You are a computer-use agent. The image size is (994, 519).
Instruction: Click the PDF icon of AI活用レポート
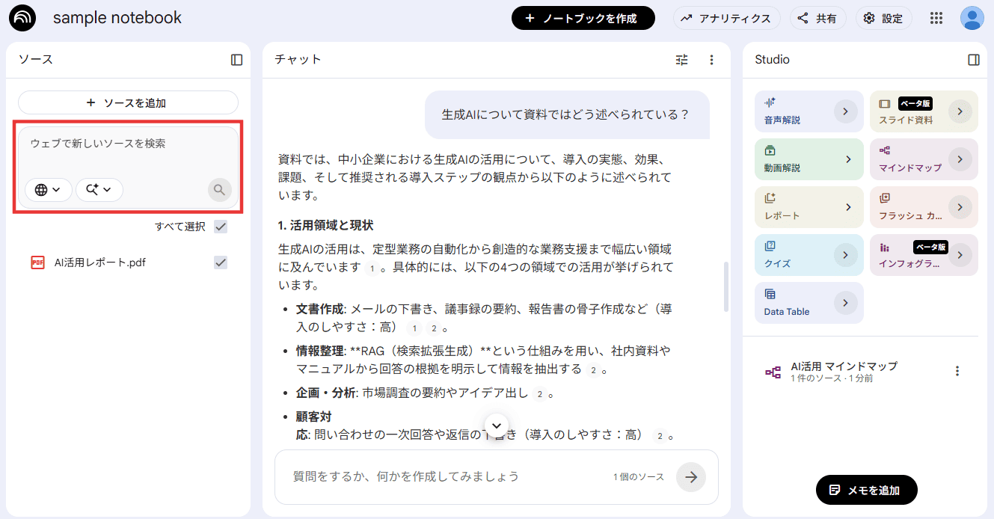click(37, 262)
